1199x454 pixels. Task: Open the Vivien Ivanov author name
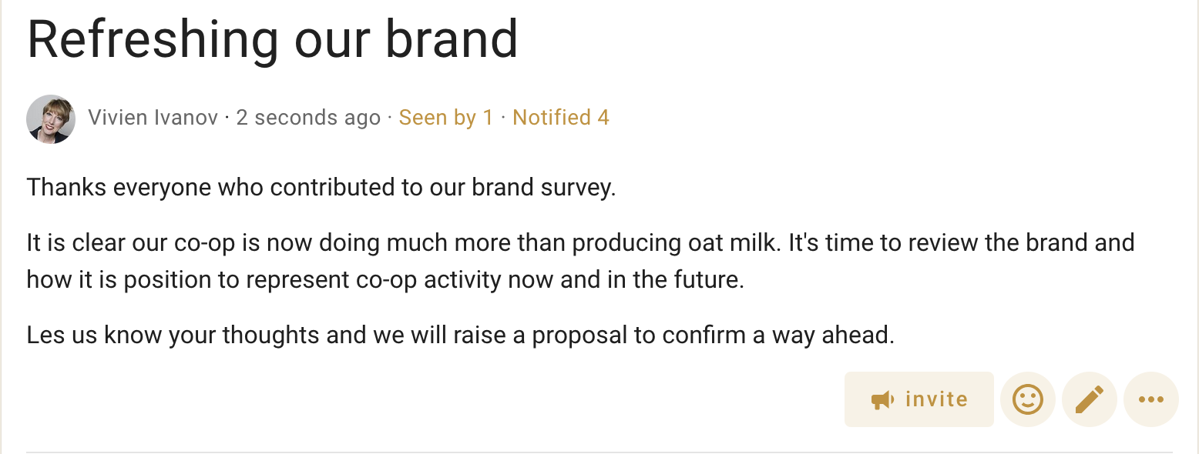153,118
